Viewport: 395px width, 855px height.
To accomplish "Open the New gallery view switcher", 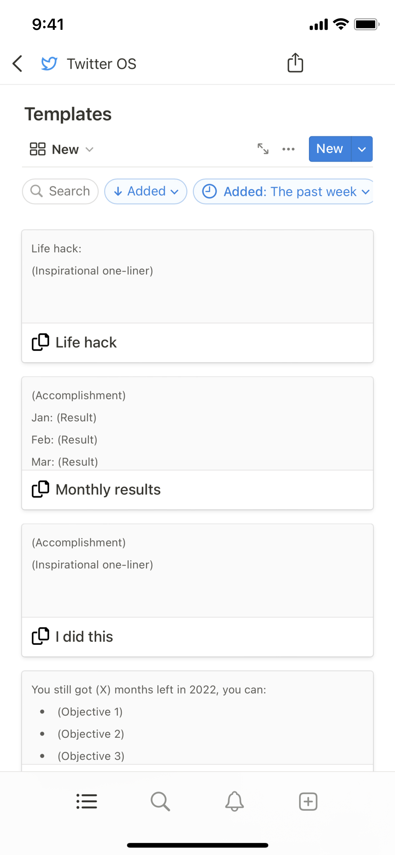I will click(62, 150).
